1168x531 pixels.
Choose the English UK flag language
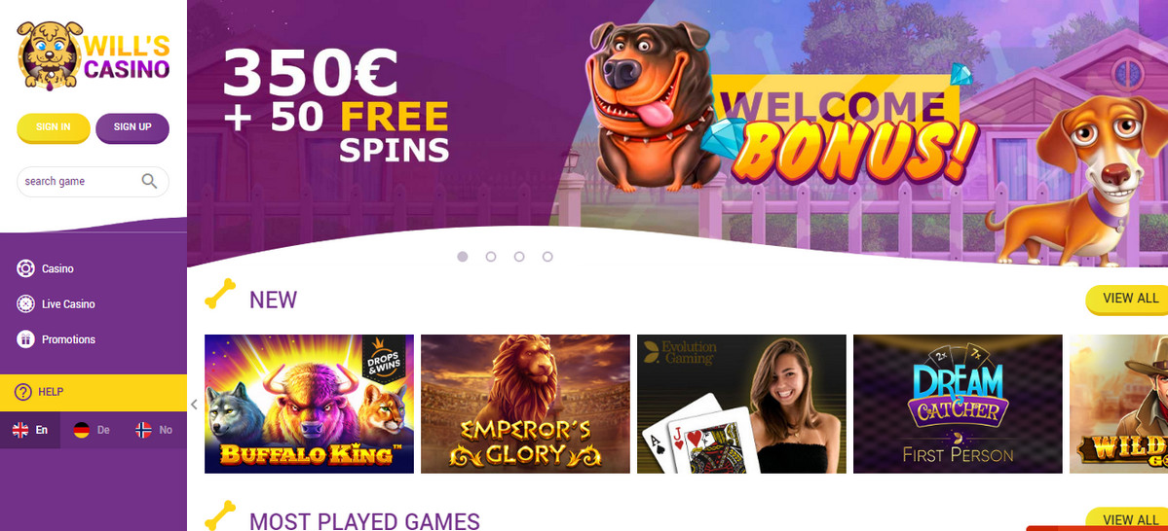click(x=20, y=430)
